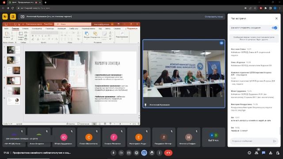283x159 pixels.
Task: Switch to the Главная ribbon tab
Action: (15, 28)
